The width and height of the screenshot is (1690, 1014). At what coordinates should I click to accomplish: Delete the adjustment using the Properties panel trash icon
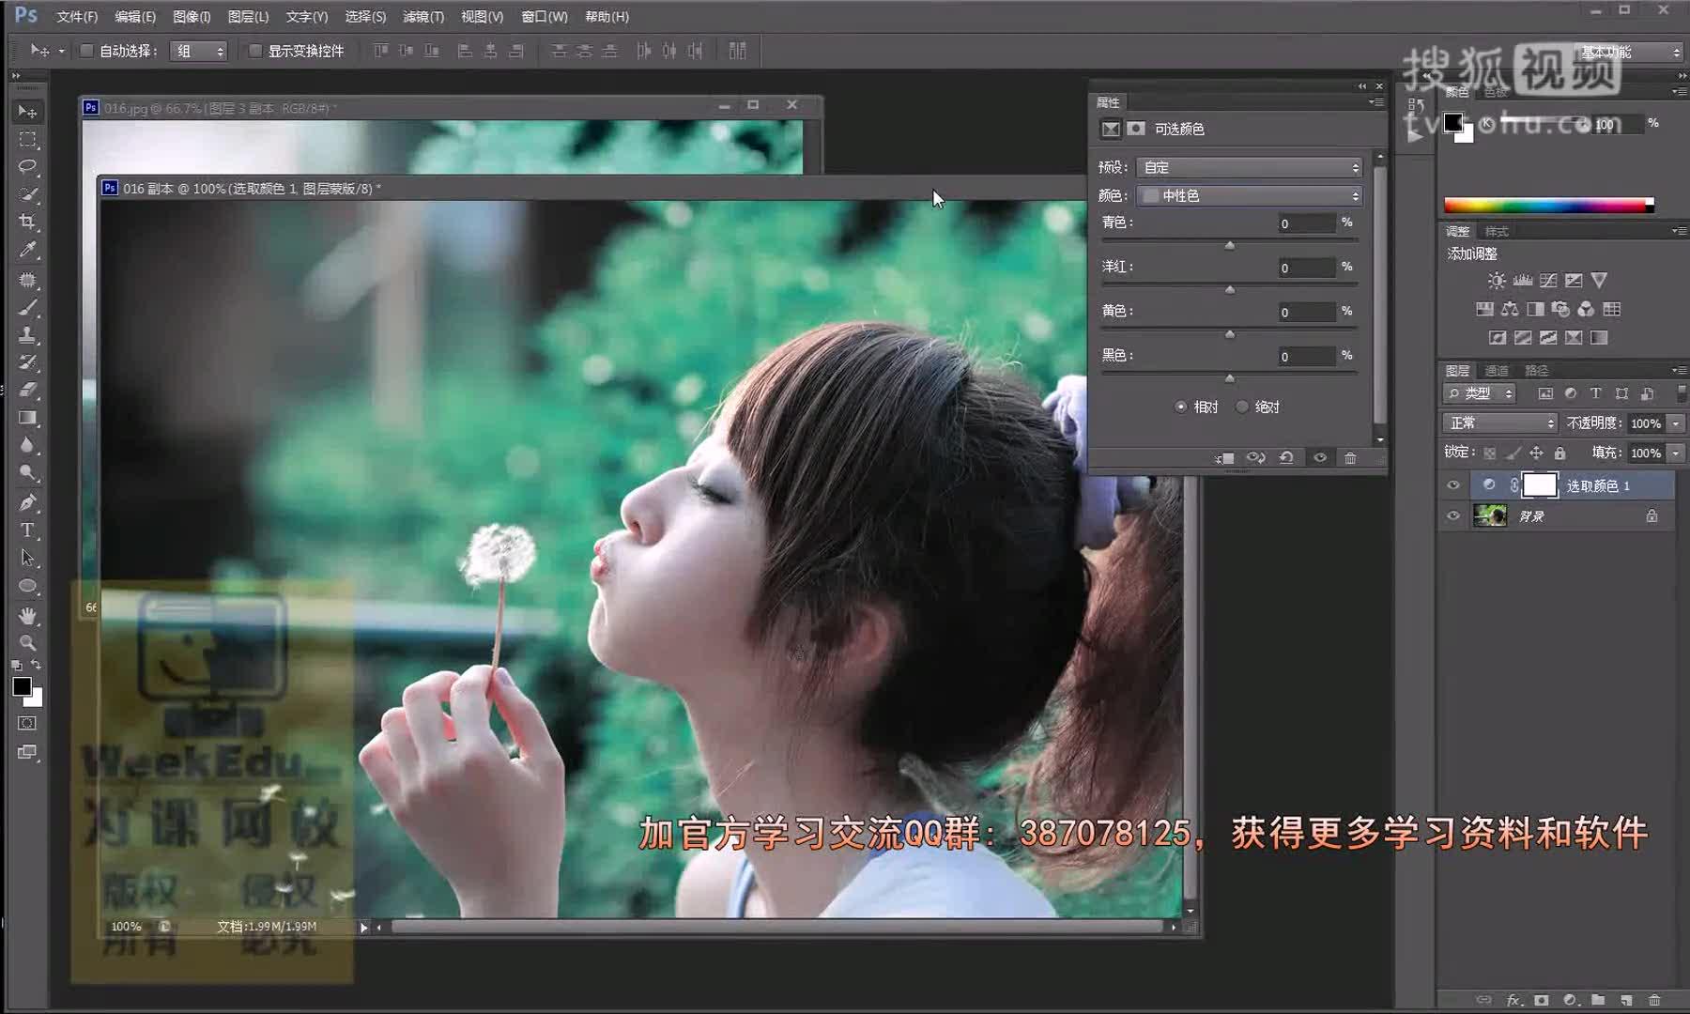point(1351,458)
